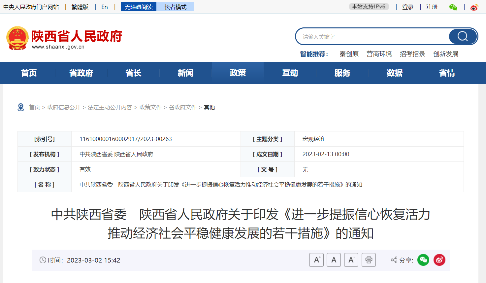Click the search magnifier button
Image resolution: width=486 pixels, height=283 pixels.
coord(463,36)
